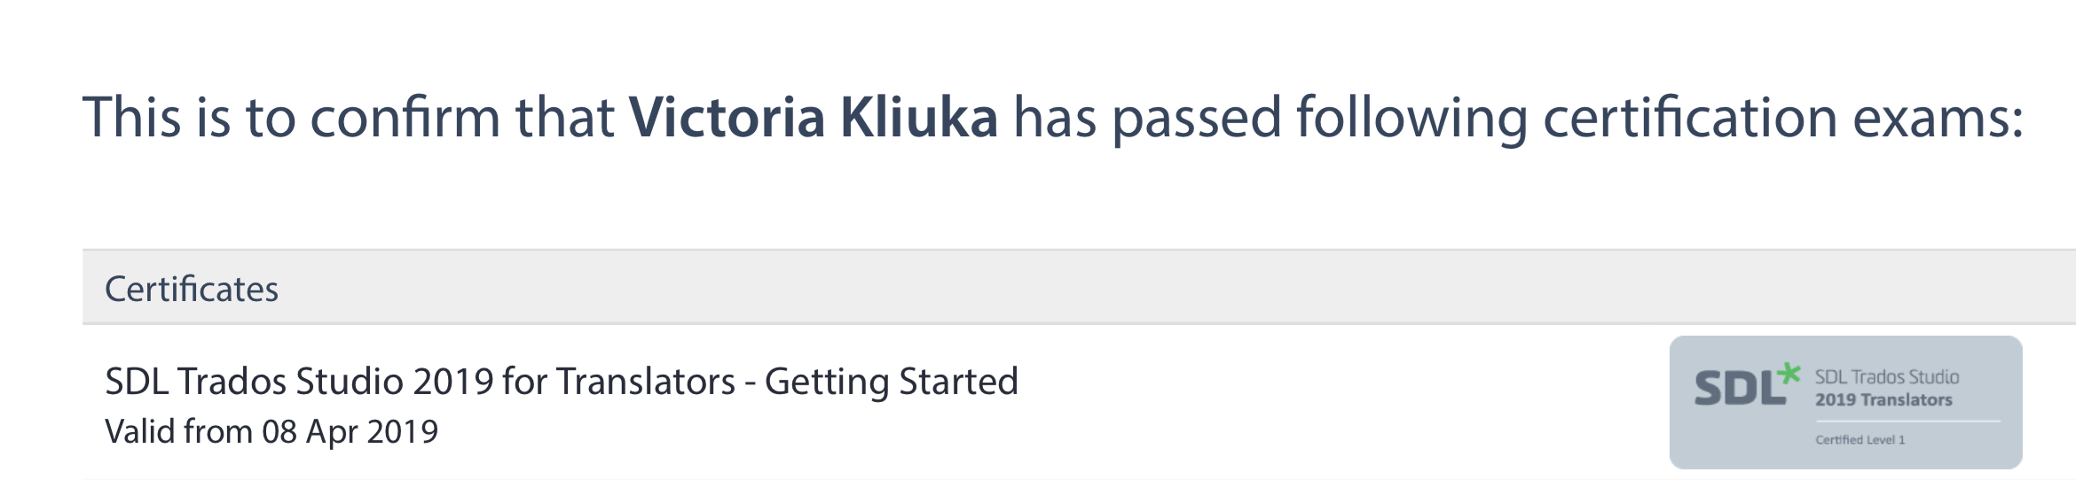Screen dimensions: 2076x480
Task: Click the 'Getting Started' part of the title
Action: pyautogui.click(x=892, y=382)
